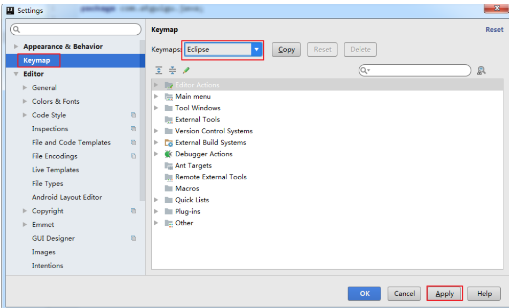
Task: Focus the keymap action search field
Action: [x=415, y=70]
